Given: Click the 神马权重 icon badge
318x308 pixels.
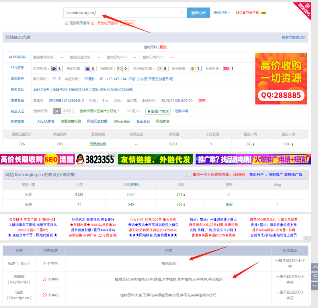Looking at the screenshot, I should click(196, 69).
